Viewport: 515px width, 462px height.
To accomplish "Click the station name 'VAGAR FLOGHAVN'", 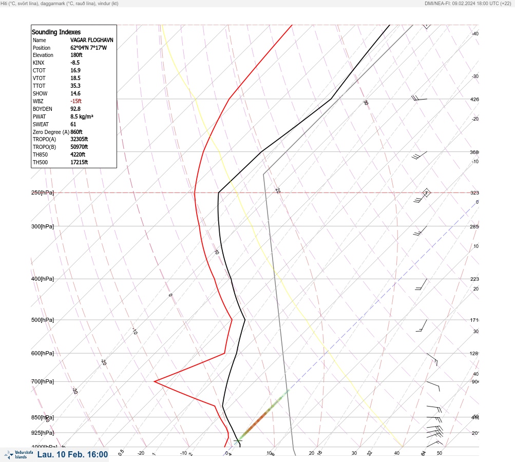I will (91, 40).
